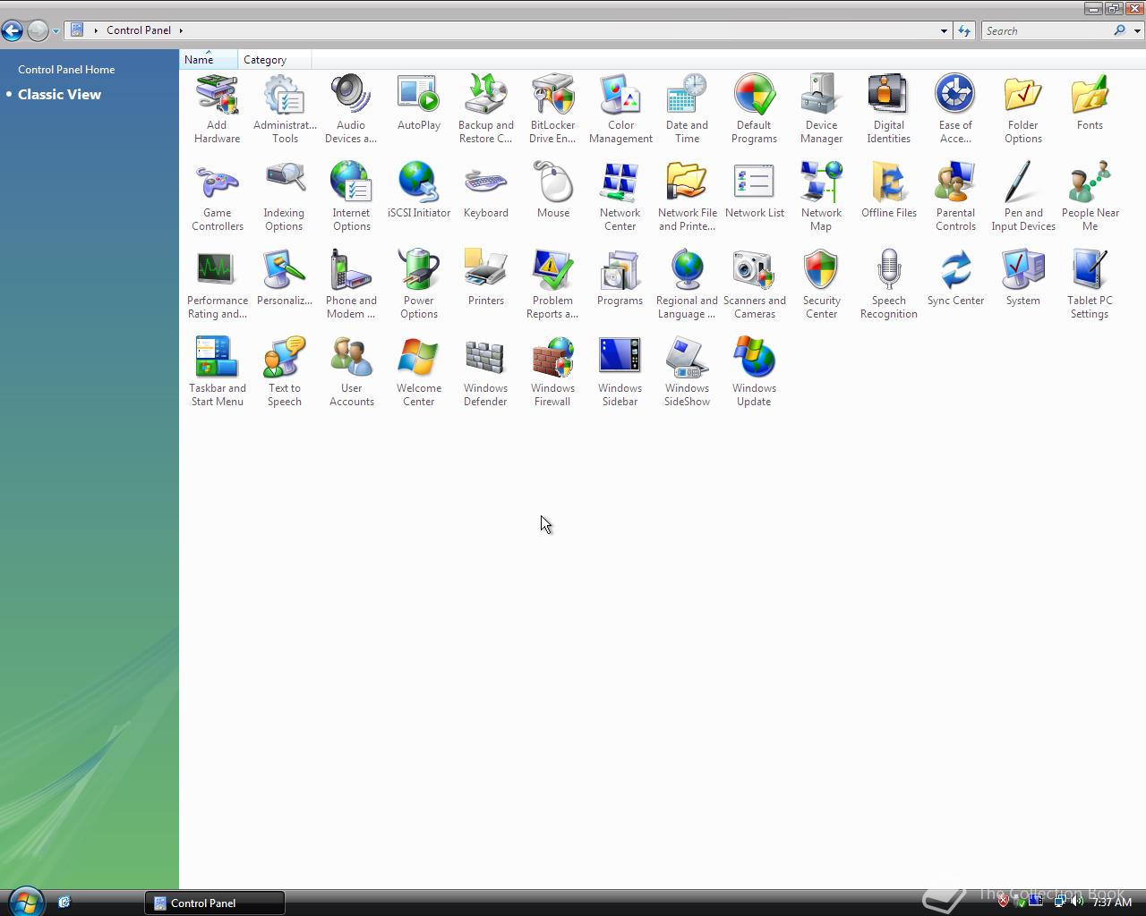The image size is (1146, 916).
Task: Open Internet Options
Action: click(x=351, y=197)
